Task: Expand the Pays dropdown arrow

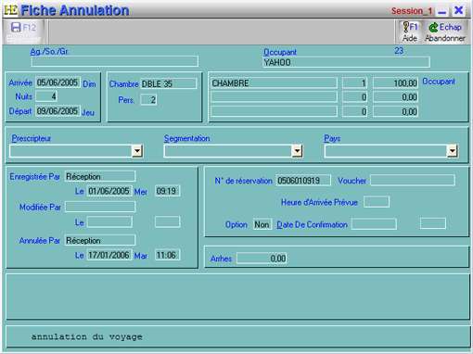Action: coord(453,151)
